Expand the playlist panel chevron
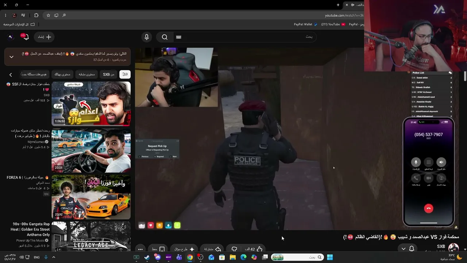The width and height of the screenshot is (467, 263). pos(11,57)
